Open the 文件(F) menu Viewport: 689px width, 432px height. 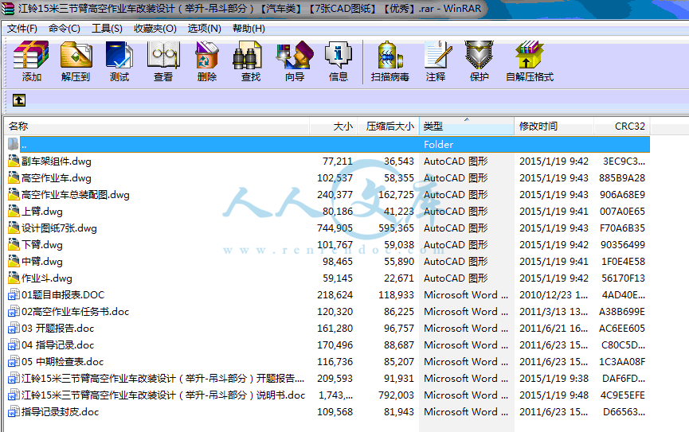point(22,29)
